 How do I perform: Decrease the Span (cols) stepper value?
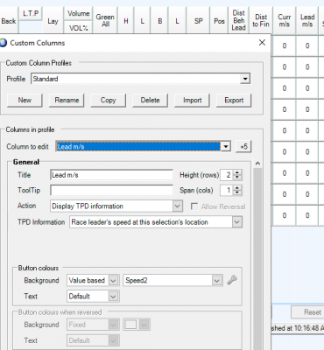click(237, 192)
